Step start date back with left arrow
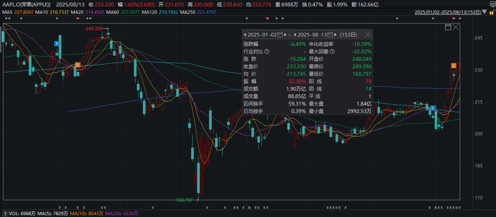This screenshot has height=217, width=496. point(244,35)
